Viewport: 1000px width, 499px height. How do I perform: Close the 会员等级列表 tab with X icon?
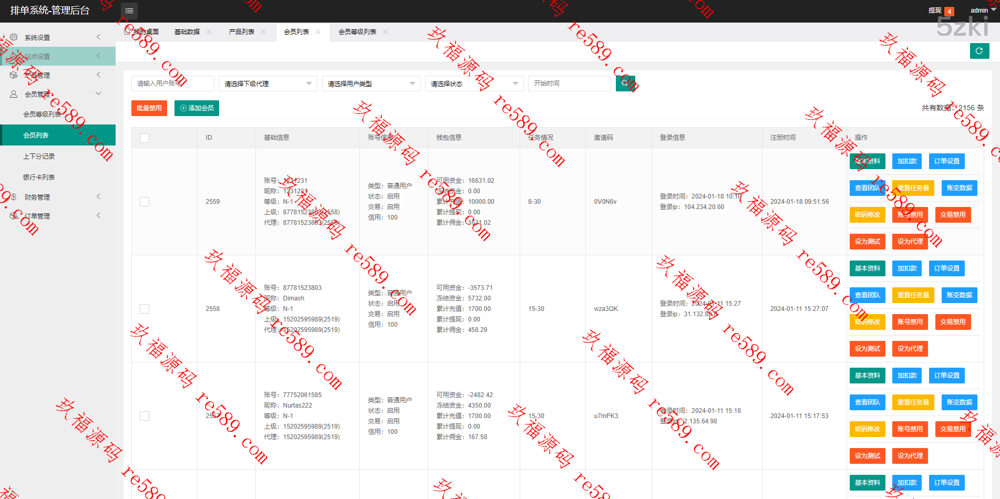point(385,32)
